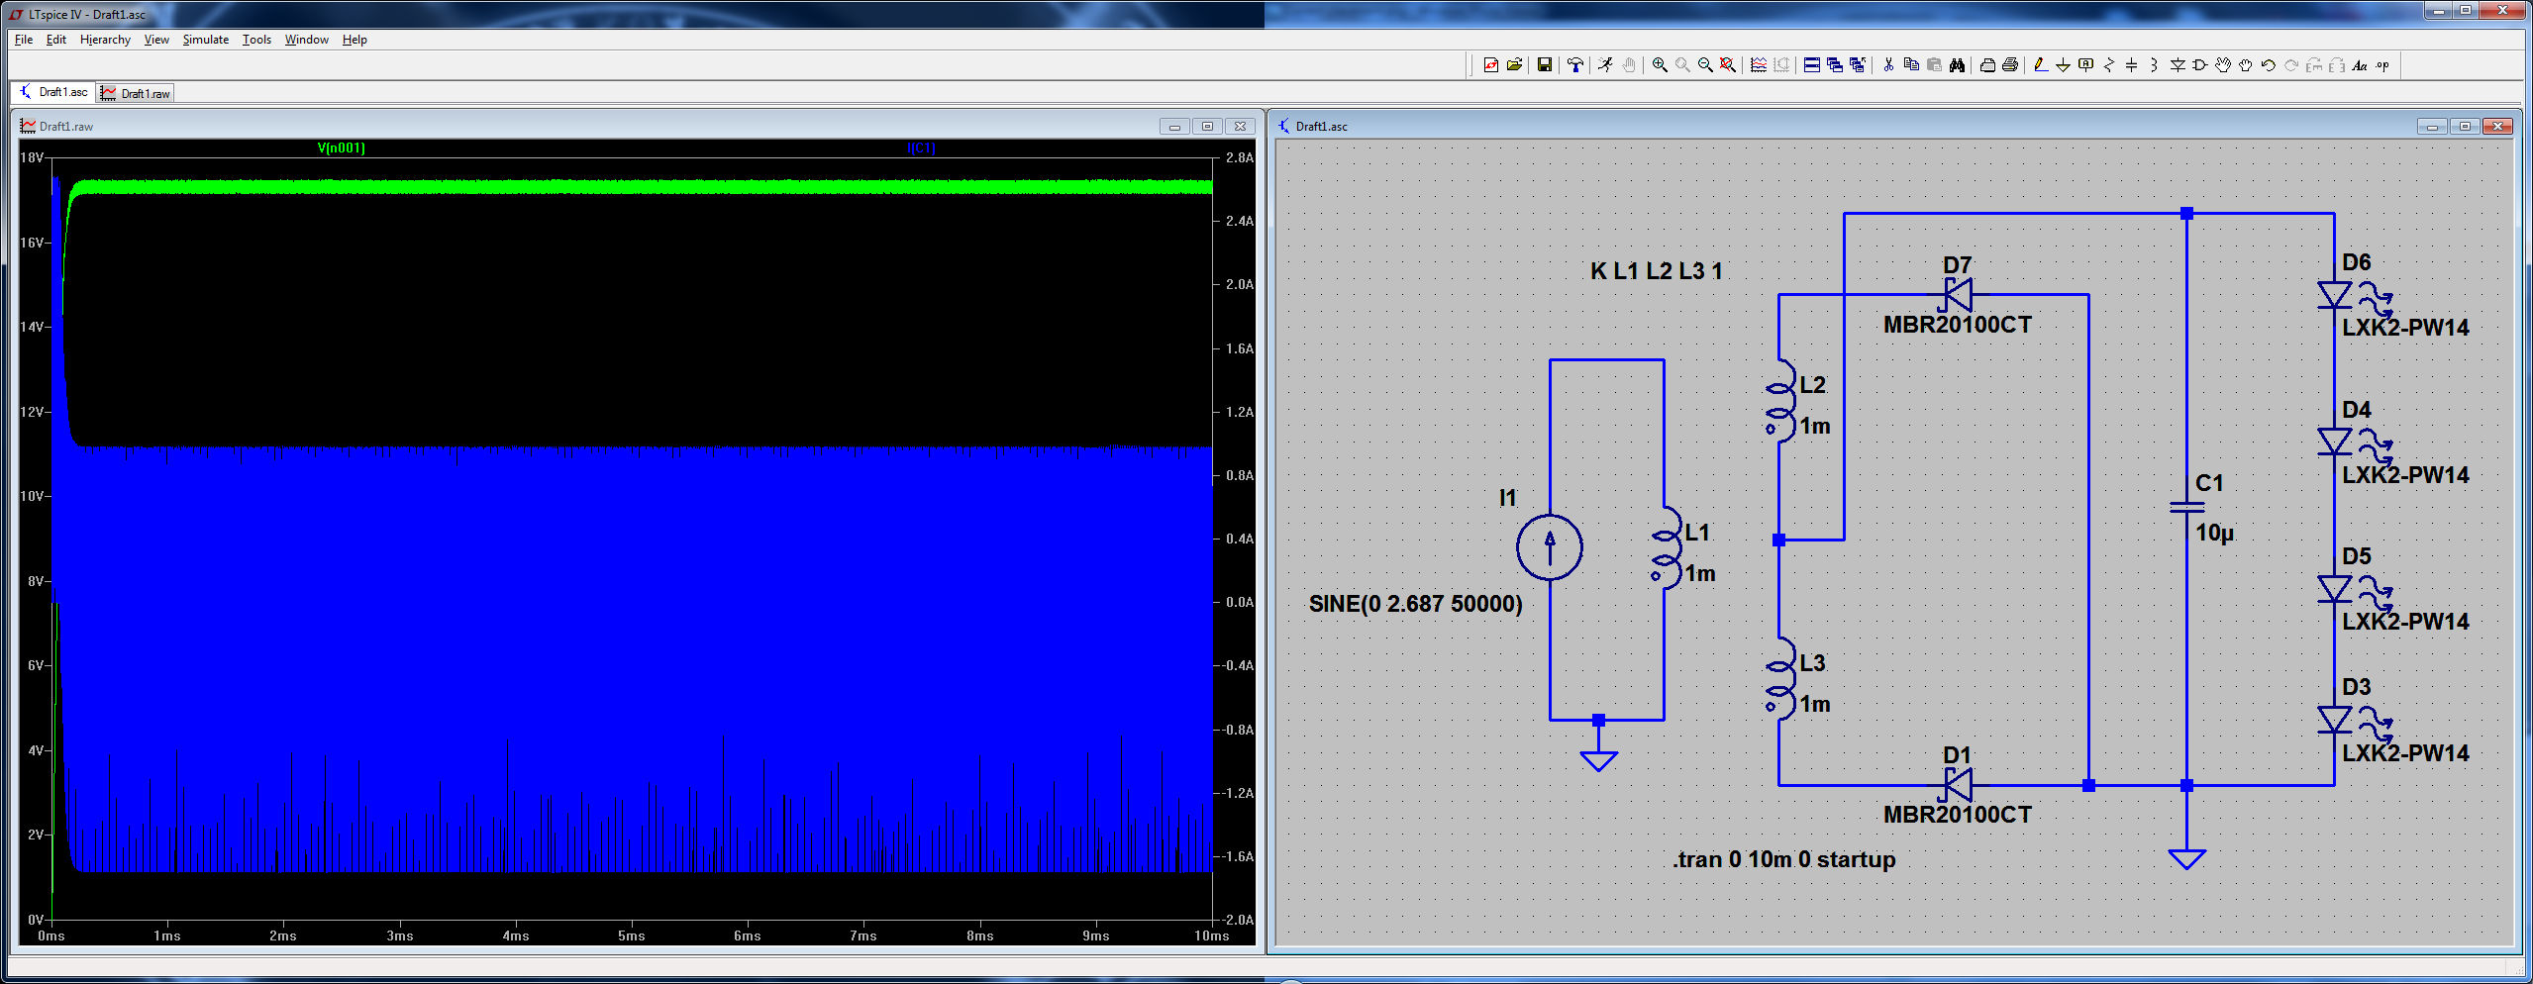Open the Component gate-shaped tool
The width and height of the screenshot is (2533, 984).
pyautogui.click(x=2199, y=65)
